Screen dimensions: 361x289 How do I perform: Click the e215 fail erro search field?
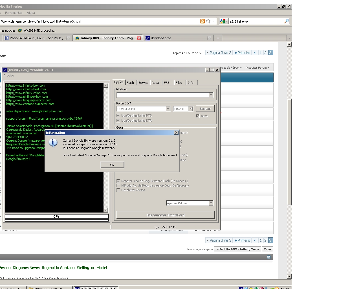point(256,21)
